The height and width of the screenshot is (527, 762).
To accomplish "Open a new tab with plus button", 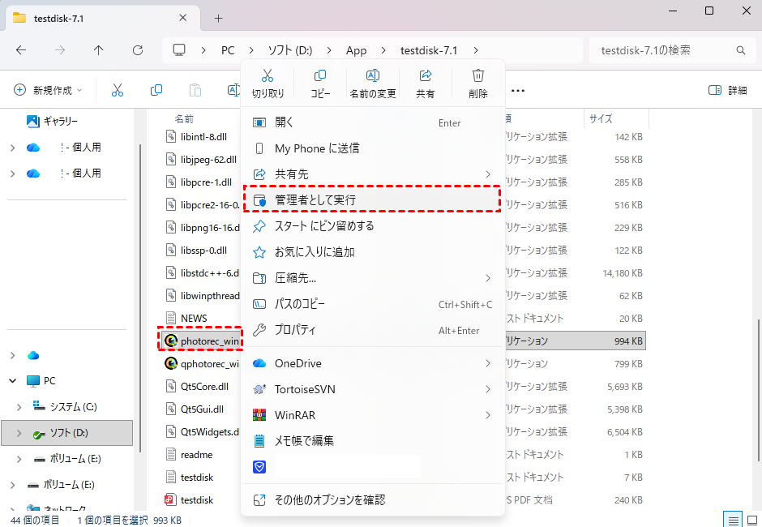I will click(x=218, y=18).
